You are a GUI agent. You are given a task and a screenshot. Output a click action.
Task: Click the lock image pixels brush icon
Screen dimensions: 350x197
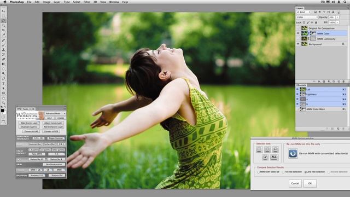(x=308, y=22)
